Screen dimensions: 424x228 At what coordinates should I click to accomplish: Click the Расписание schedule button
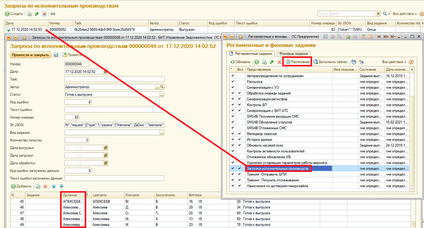[x=297, y=62]
